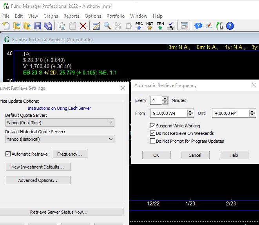Screen dimensions: 259x225
Task: Uncheck Suspend While Working
Action: pyautogui.click(x=153, y=126)
